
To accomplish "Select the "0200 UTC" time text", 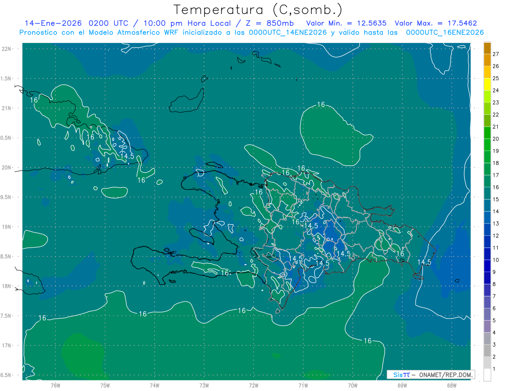I will (109, 23).
